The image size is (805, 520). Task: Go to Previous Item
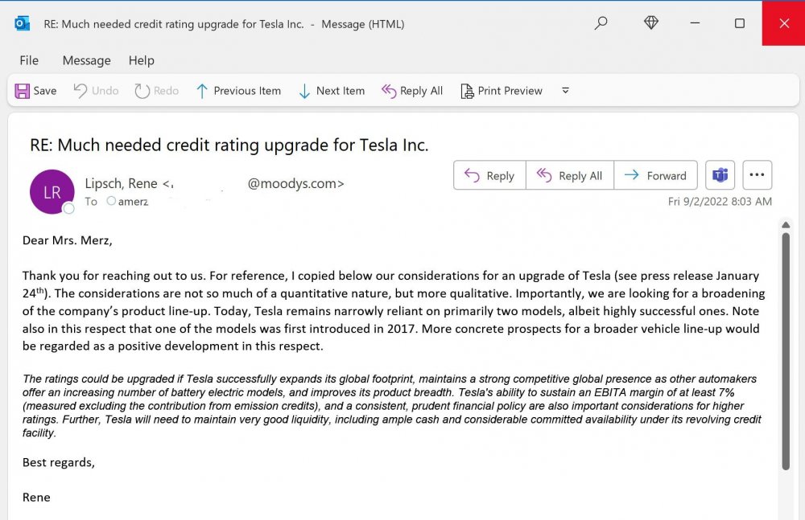click(238, 91)
